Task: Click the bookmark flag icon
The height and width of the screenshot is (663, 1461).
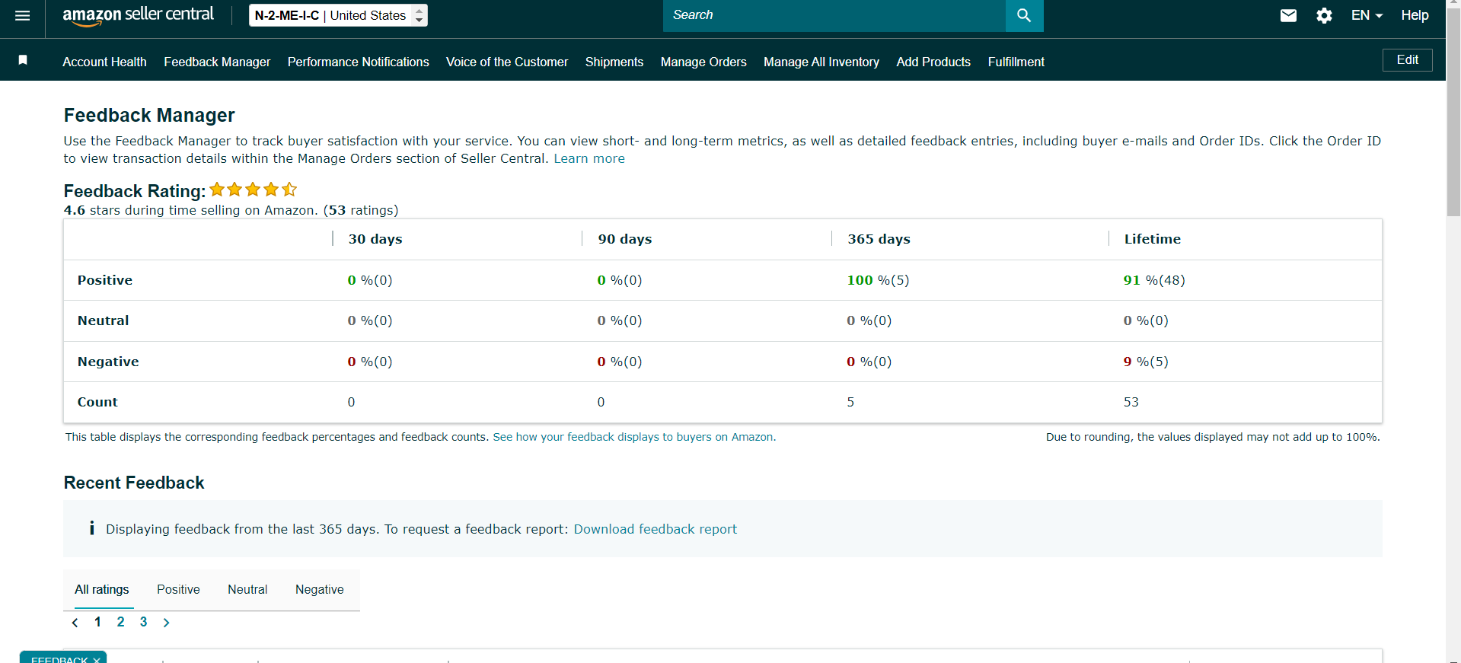Action: pos(23,60)
